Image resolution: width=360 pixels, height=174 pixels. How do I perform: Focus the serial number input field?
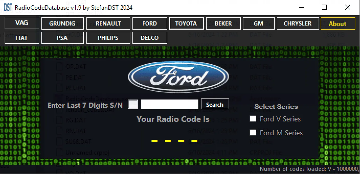[x=170, y=104]
